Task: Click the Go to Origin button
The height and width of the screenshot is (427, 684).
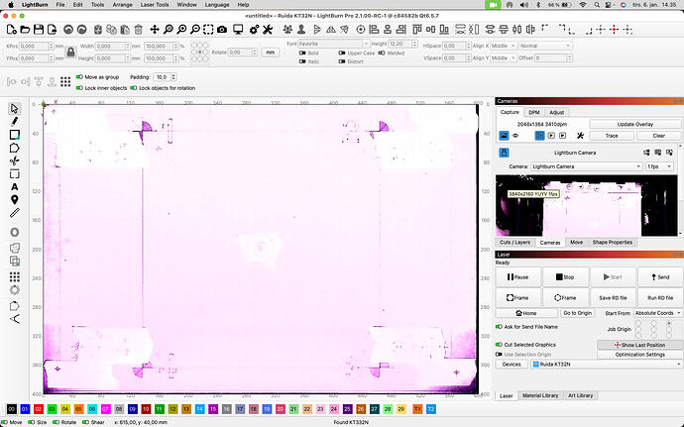Action: point(577,313)
